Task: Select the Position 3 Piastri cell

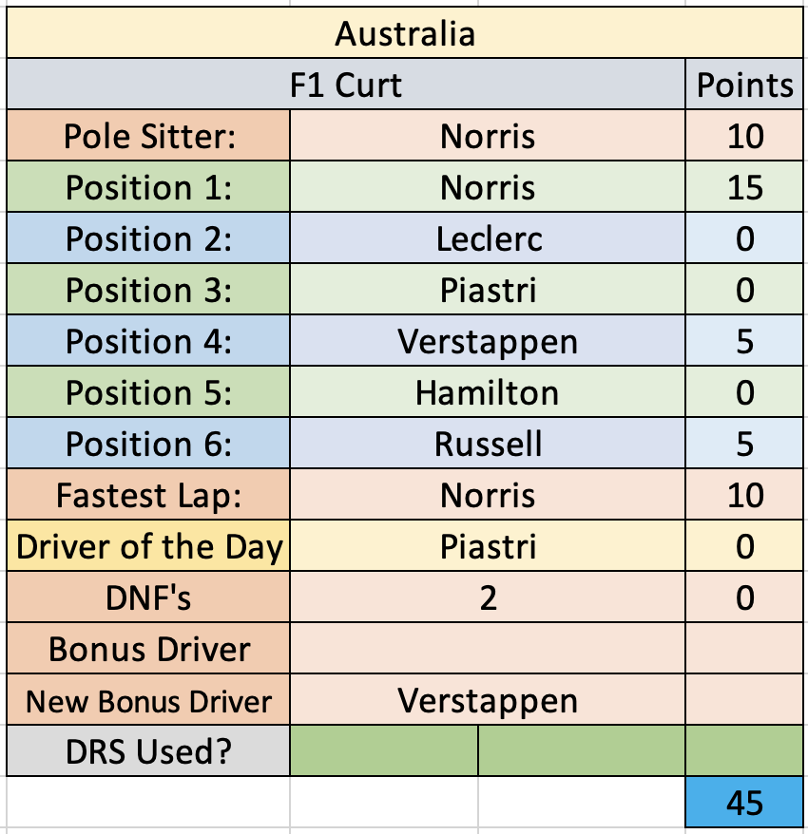Action: click(488, 290)
